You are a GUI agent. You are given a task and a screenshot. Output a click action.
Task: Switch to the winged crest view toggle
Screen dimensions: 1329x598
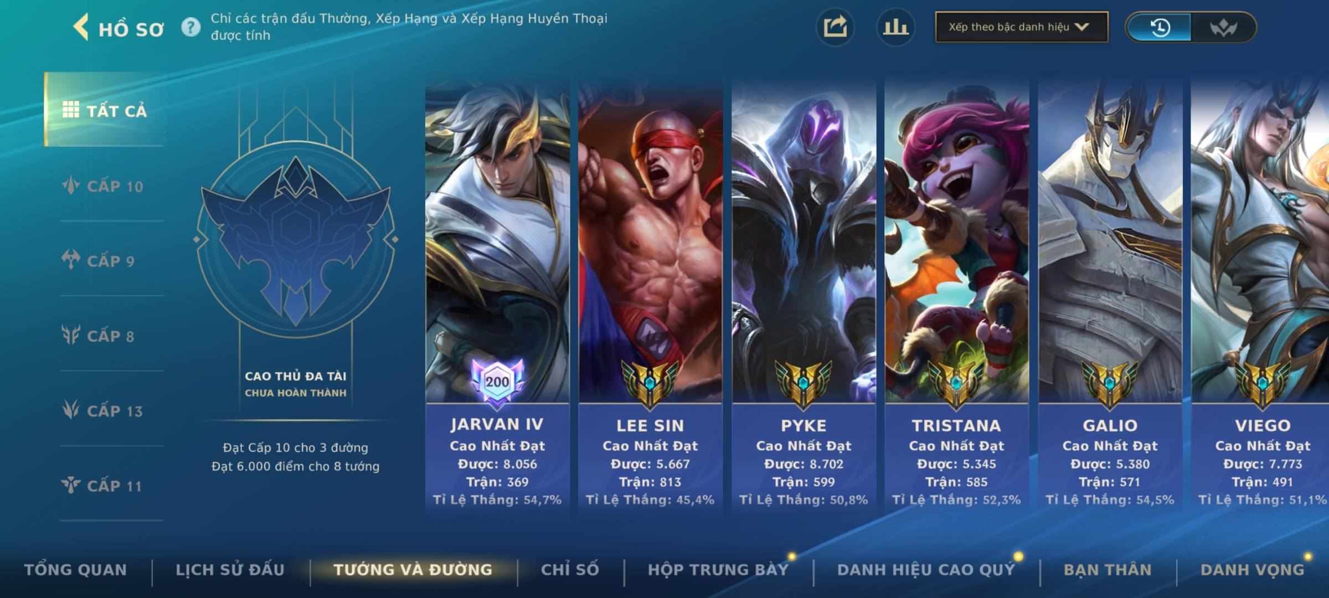click(x=1223, y=27)
